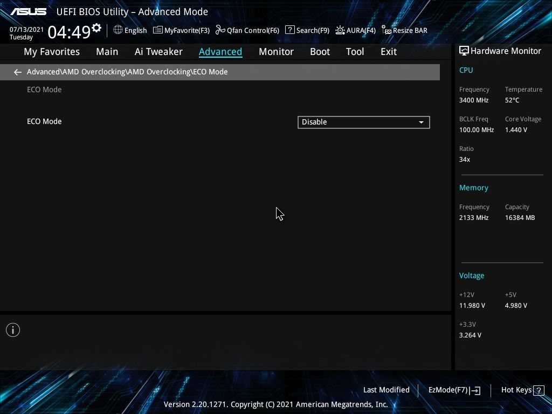Click the Memory section heading
552x414 pixels.
coord(473,188)
